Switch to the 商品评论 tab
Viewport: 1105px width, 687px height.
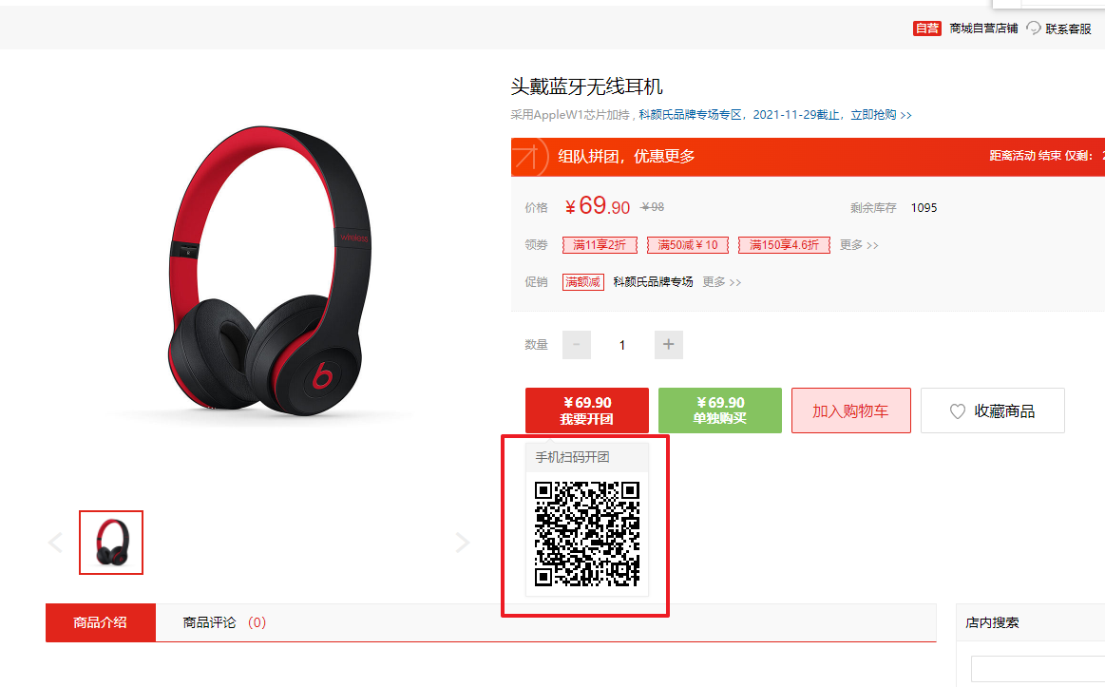[x=224, y=622]
